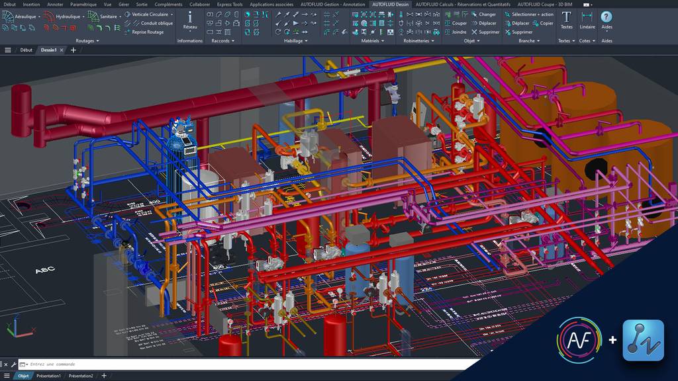Open the hamburger menu beside Début file tab

(8, 50)
